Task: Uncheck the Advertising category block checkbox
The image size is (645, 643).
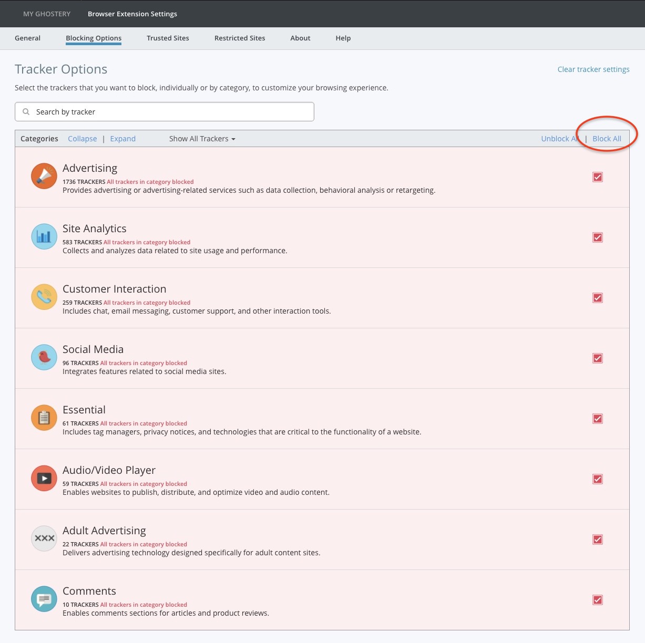Action: (x=598, y=177)
